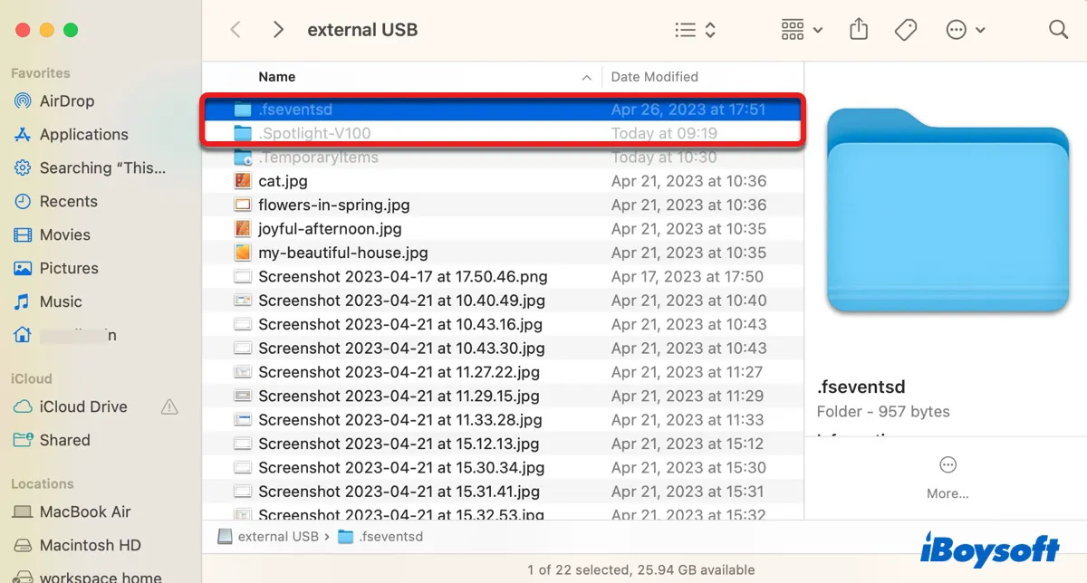
Task: Open the Search magnifier icon
Action: point(1058,30)
